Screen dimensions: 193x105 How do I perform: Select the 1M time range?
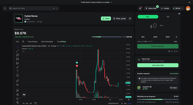pos(30,103)
